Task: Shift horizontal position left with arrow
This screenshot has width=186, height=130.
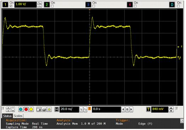Action: (x=123, y=110)
